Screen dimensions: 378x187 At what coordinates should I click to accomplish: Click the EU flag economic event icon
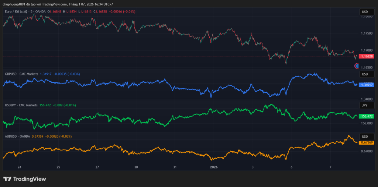[357, 66]
